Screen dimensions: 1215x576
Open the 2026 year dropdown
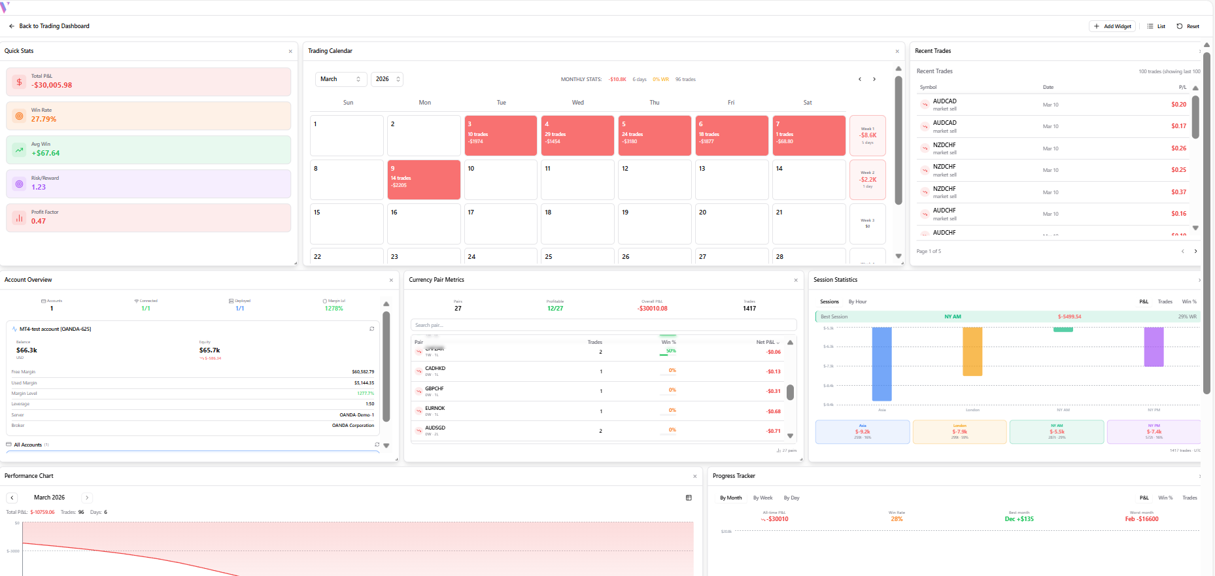[x=387, y=79]
